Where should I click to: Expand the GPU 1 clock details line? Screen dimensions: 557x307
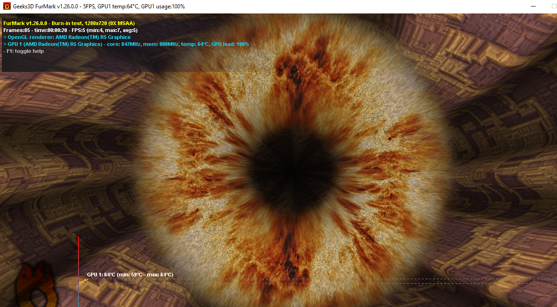(125, 44)
